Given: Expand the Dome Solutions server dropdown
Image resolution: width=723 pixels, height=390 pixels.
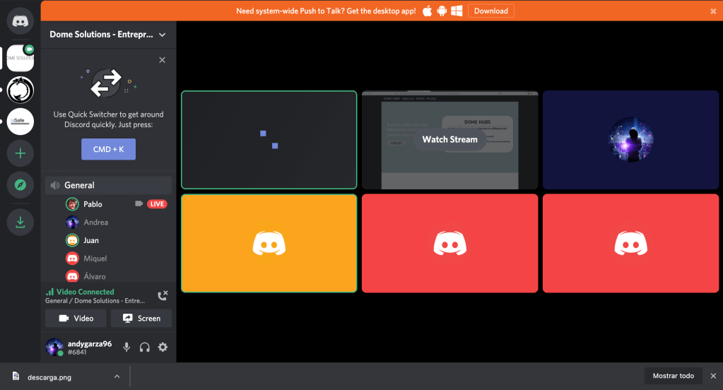Looking at the screenshot, I should click(163, 35).
